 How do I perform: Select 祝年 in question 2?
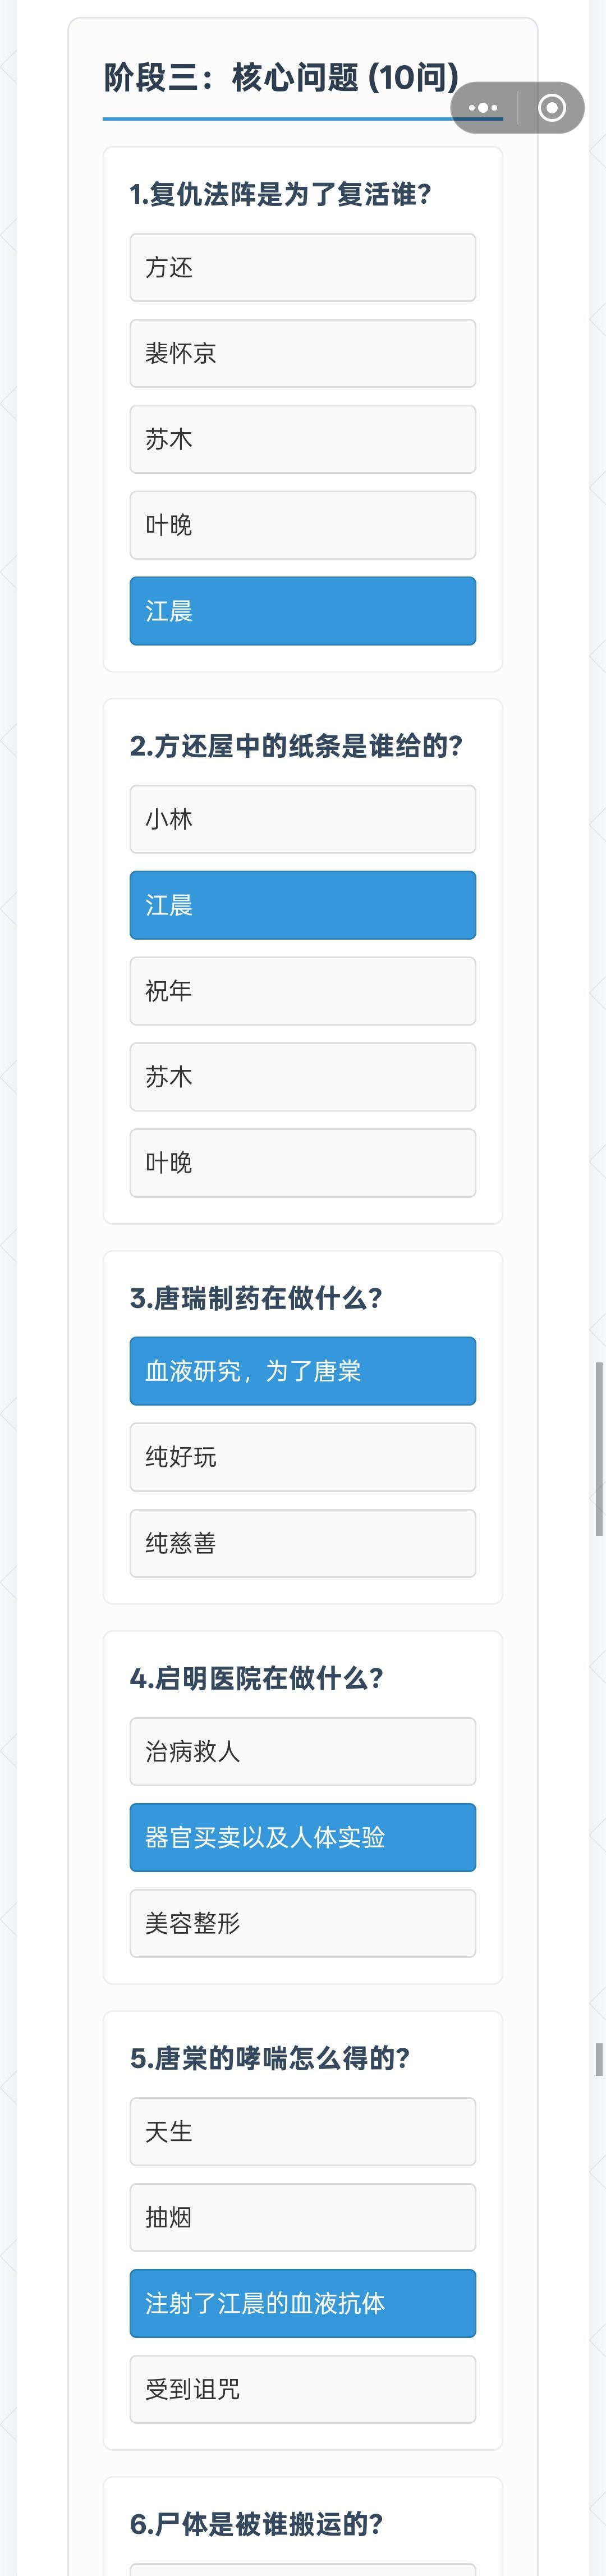tap(302, 991)
